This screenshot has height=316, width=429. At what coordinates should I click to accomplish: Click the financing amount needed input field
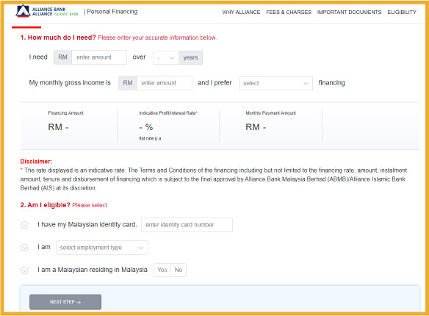[99, 57]
